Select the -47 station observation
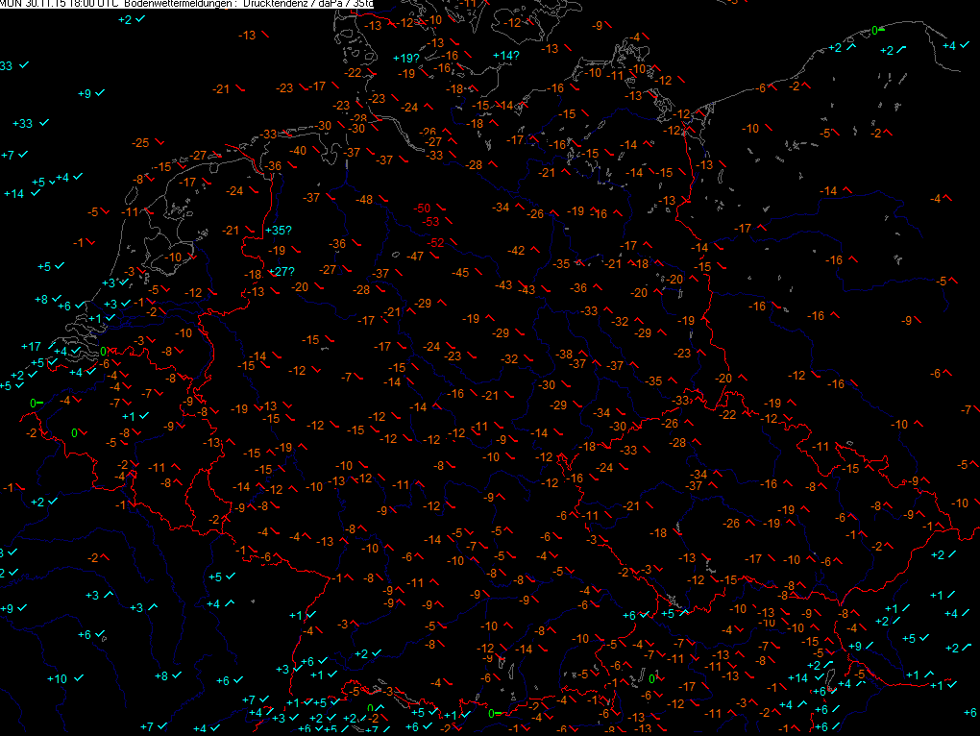The image size is (980, 736). (415, 257)
